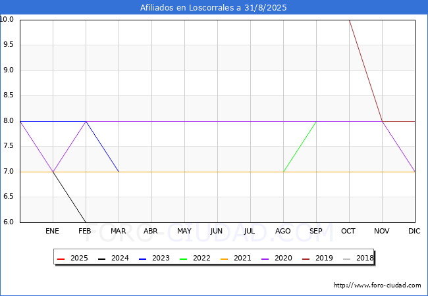Click the 7.5 y-axis value

[9, 146]
